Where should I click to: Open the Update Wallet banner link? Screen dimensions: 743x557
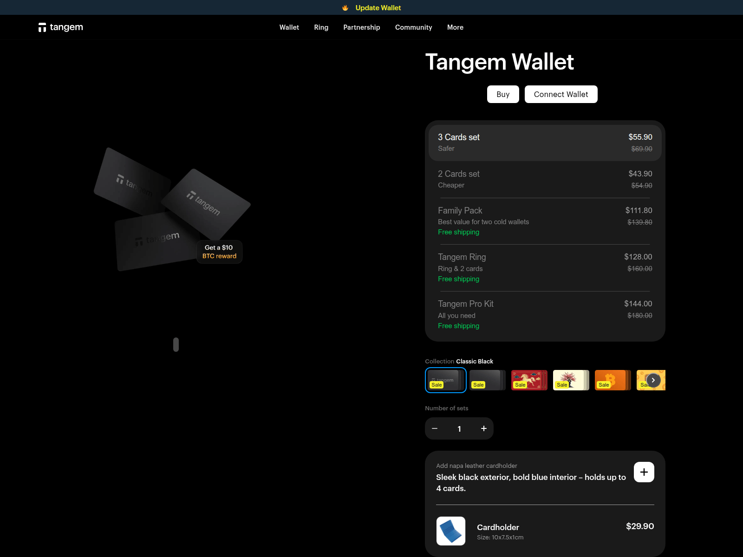point(378,8)
